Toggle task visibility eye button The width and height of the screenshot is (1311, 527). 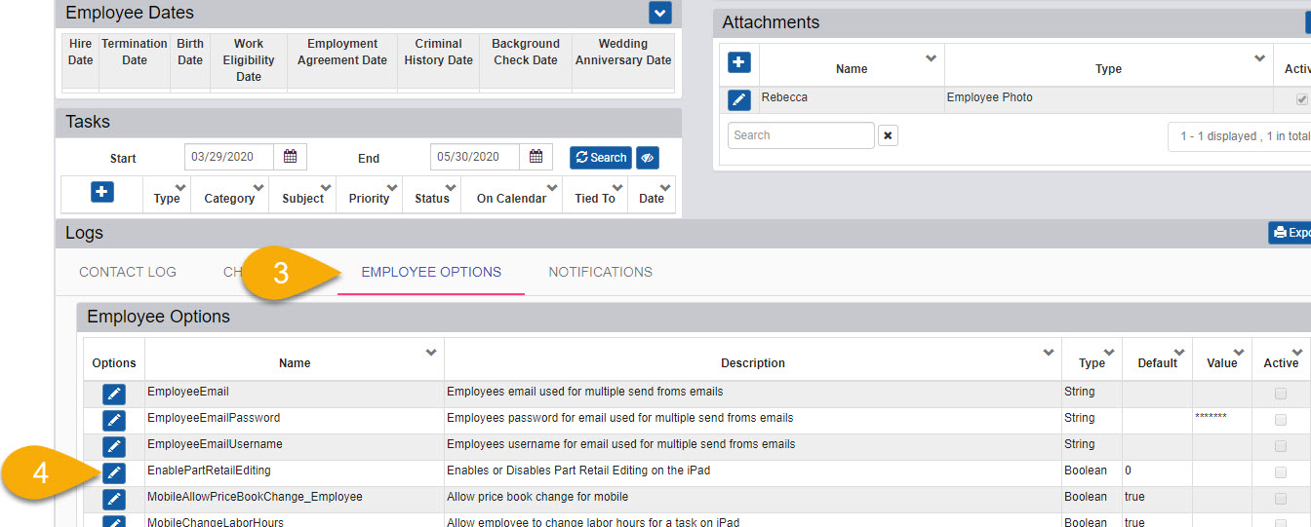[x=648, y=158]
